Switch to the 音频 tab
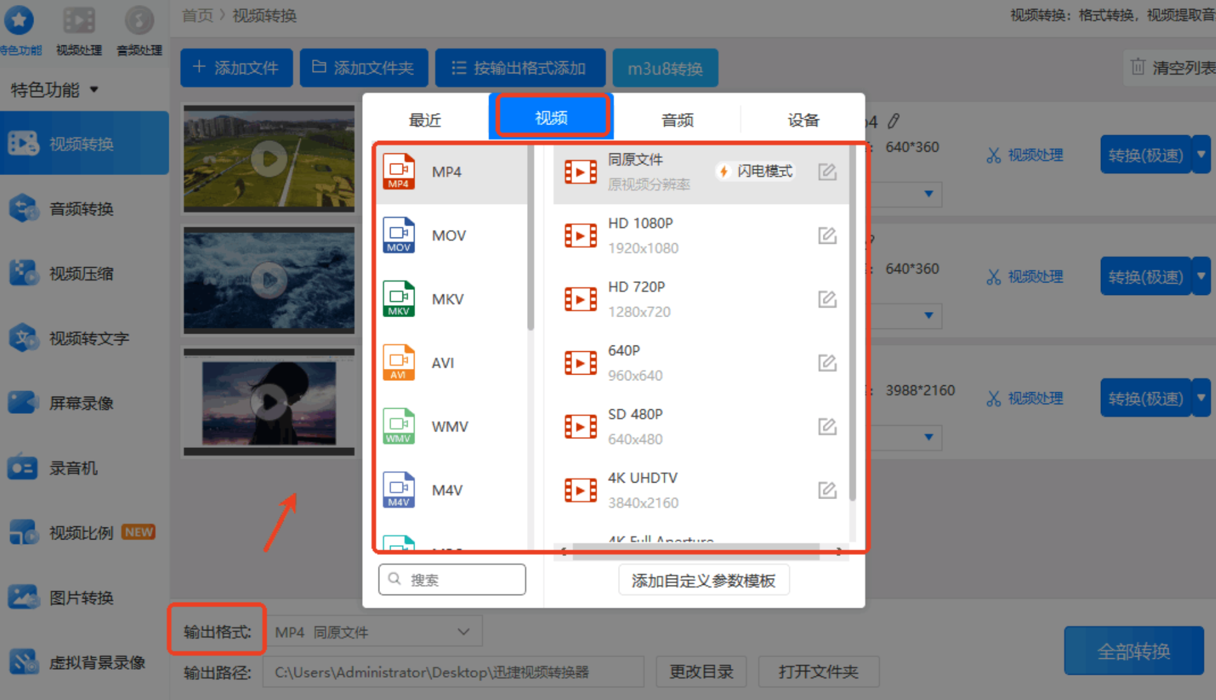 point(678,119)
